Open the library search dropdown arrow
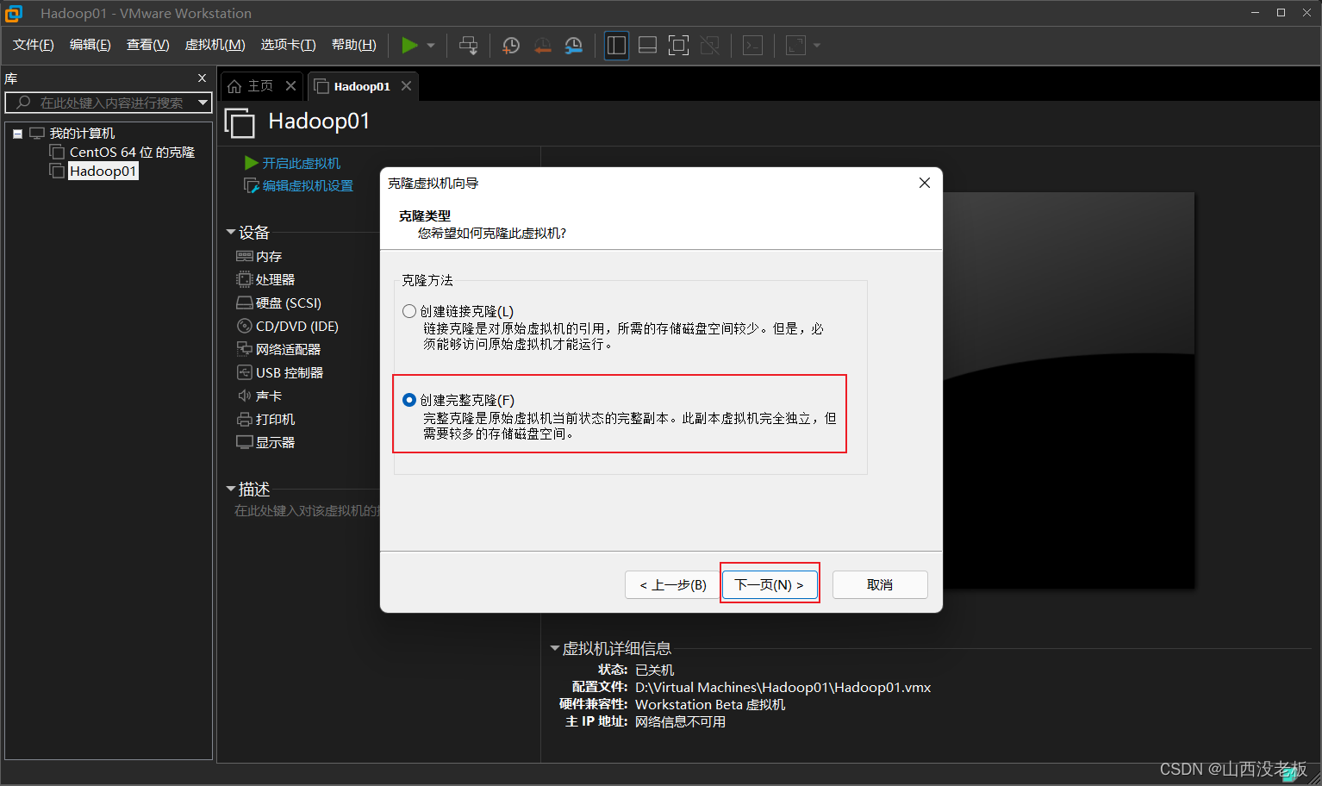Screen dimensions: 1322x786 (x=203, y=103)
